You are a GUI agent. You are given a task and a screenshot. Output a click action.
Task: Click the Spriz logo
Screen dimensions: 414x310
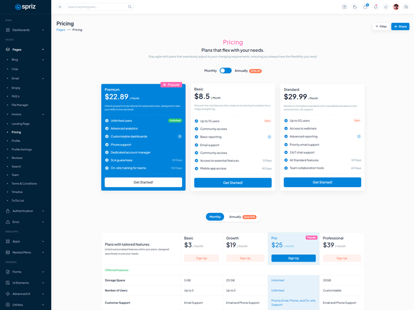click(x=25, y=7)
